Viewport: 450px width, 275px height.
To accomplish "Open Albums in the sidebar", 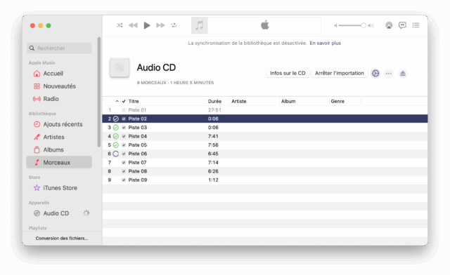I will tap(53, 149).
